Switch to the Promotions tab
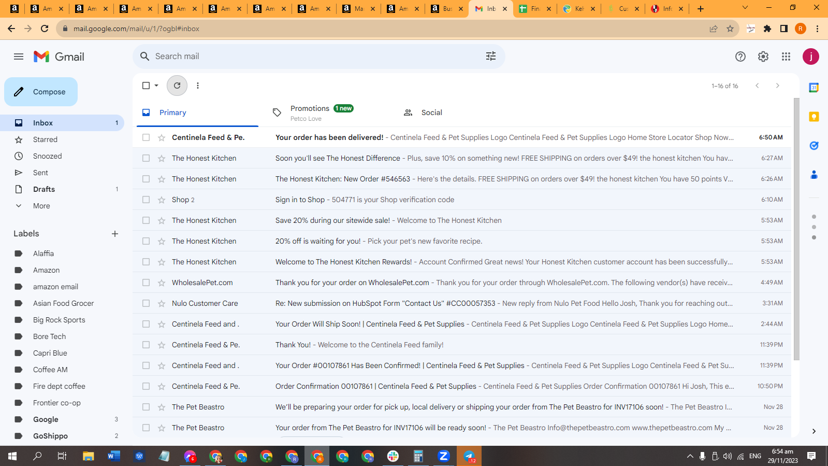The width and height of the screenshot is (828, 466). click(328, 112)
